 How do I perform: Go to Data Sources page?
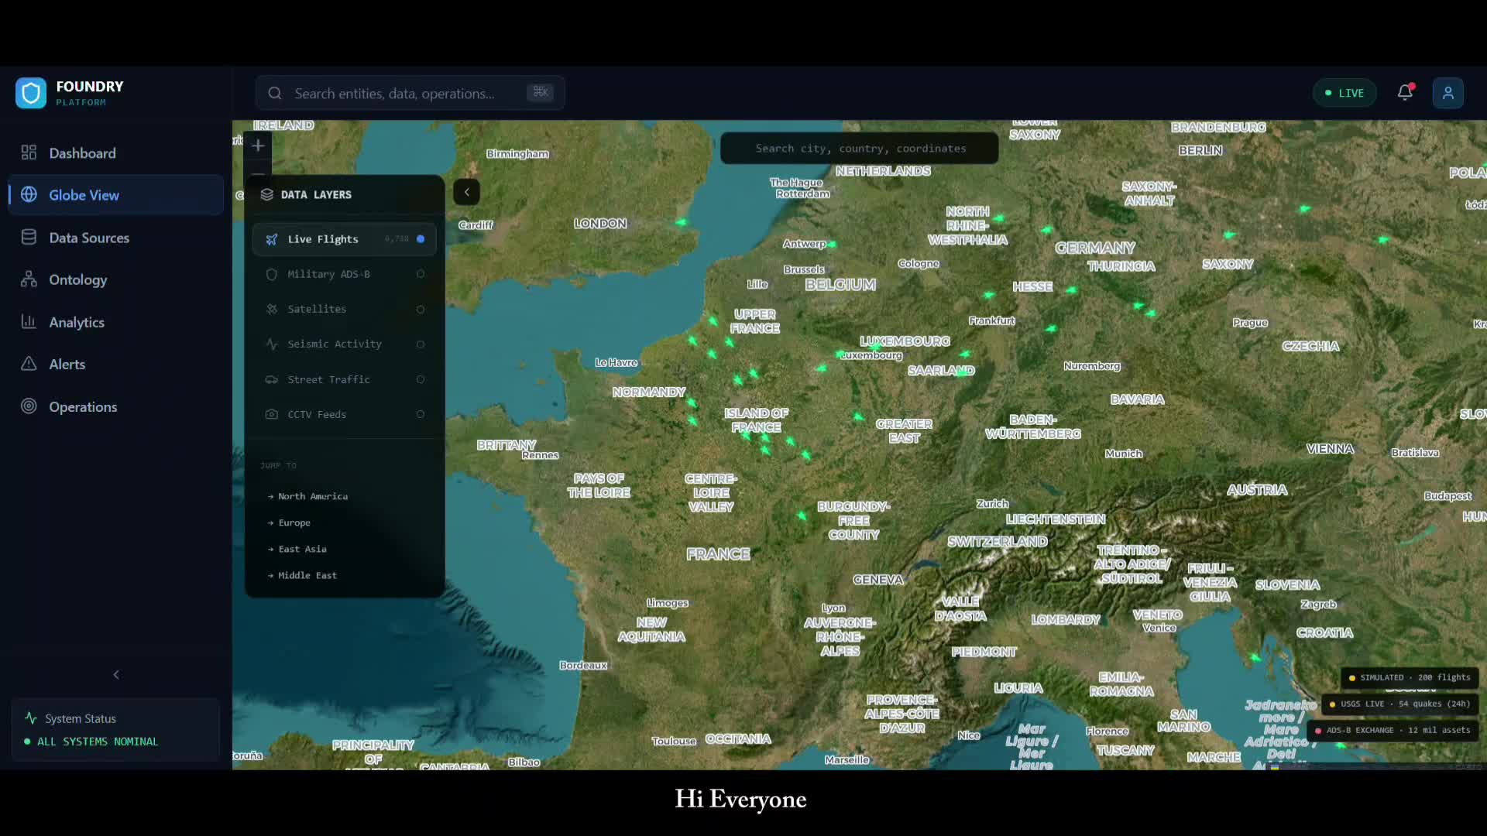(88, 238)
